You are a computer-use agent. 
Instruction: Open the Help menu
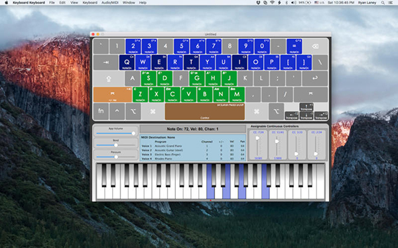click(x=143, y=3)
